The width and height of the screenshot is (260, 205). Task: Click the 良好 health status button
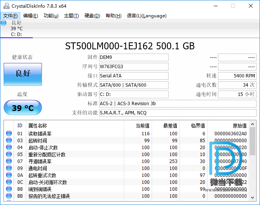point(23,74)
